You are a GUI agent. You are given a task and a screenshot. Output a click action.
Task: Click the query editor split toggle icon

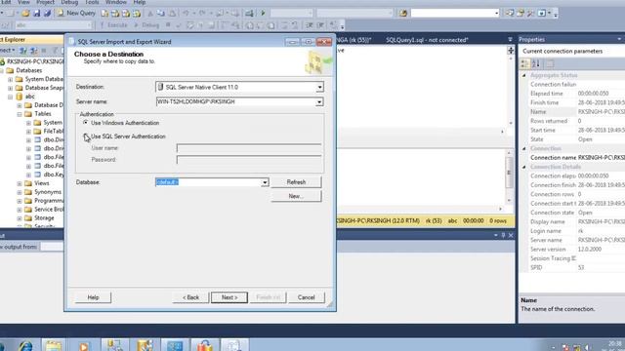511,50
